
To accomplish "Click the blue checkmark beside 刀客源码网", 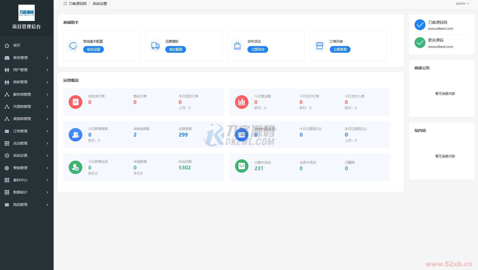I will [x=420, y=25].
